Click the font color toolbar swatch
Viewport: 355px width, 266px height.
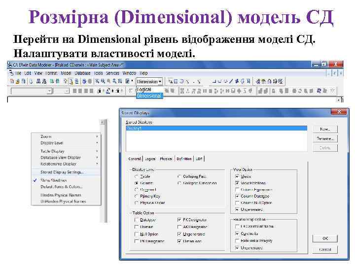pyautogui.click(x=100, y=91)
